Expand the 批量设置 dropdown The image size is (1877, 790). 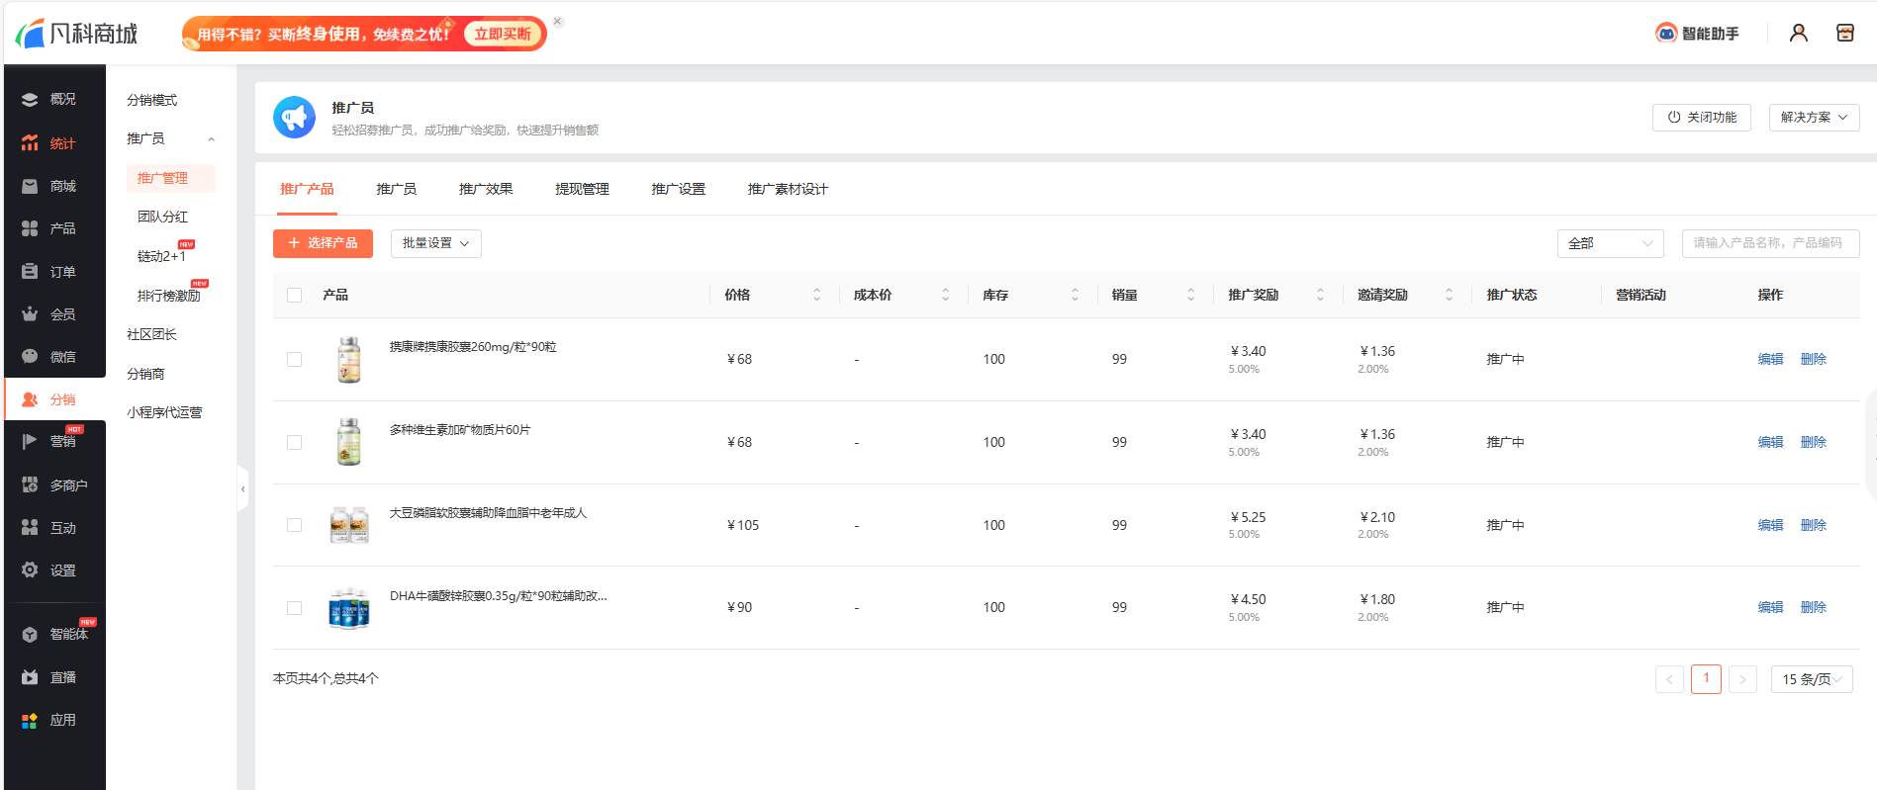(x=435, y=243)
